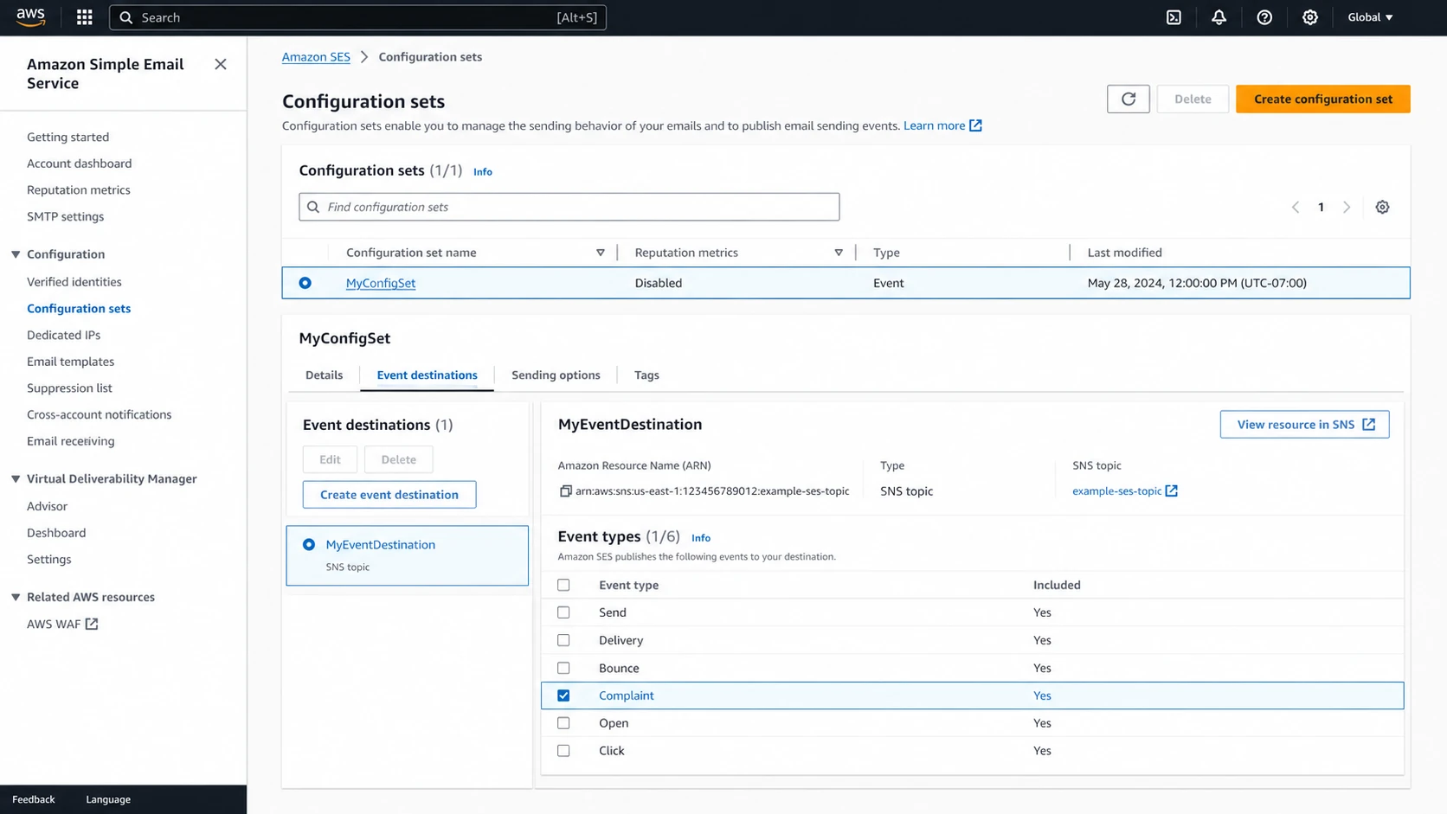Viewport: 1447px width, 814px height.
Task: Select the MyEventDestination radio button
Action: point(309,545)
